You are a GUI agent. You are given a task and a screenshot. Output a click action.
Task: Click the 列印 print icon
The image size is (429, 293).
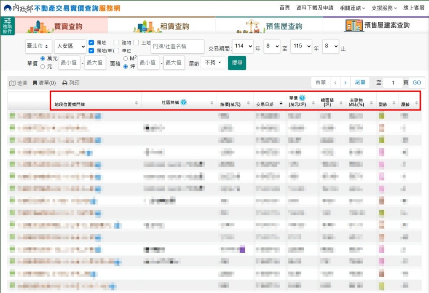(x=71, y=83)
